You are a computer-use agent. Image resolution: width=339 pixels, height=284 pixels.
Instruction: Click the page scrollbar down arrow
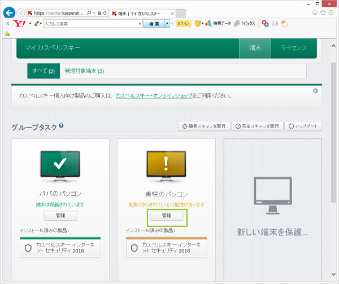(333, 274)
